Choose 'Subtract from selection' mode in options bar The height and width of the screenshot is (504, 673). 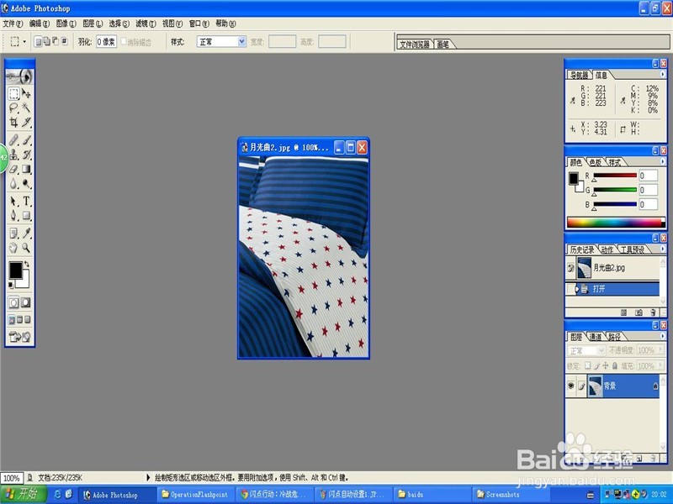point(55,41)
